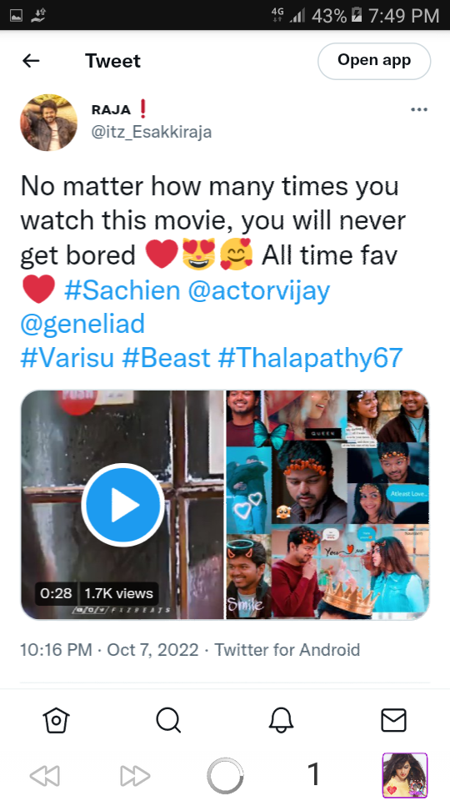The height and width of the screenshot is (801, 450).
Task: Open the Notifications bell tab
Action: 281,720
